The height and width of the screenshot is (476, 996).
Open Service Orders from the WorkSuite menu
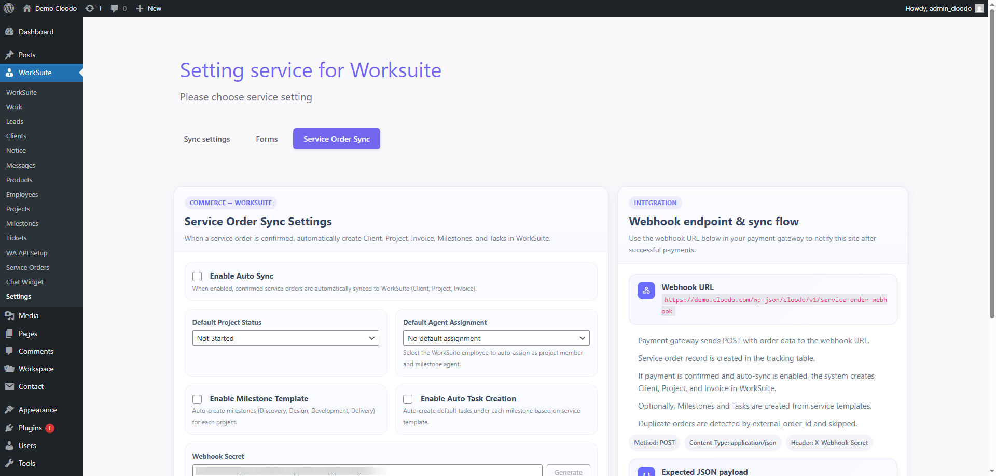click(x=27, y=267)
